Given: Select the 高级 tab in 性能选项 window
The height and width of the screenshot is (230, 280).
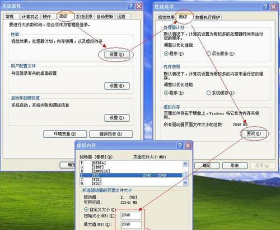Looking at the screenshot, I should [184, 17].
